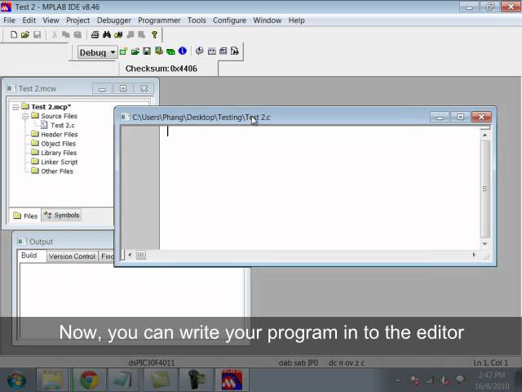Click the Build Options icon beside save
Screen dimensions: 522x392
pos(159,51)
